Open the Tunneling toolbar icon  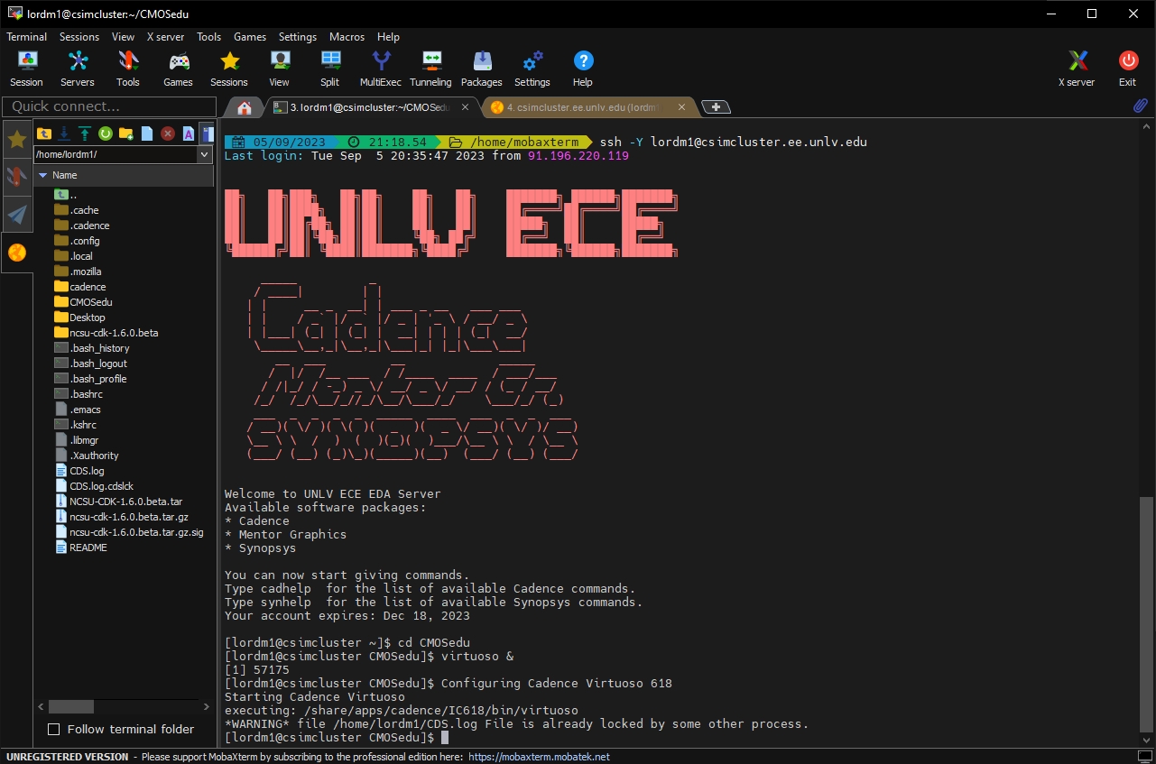coord(431,69)
